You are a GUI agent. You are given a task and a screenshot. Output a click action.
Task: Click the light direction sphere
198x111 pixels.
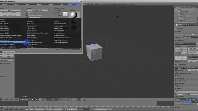click(74, 15)
